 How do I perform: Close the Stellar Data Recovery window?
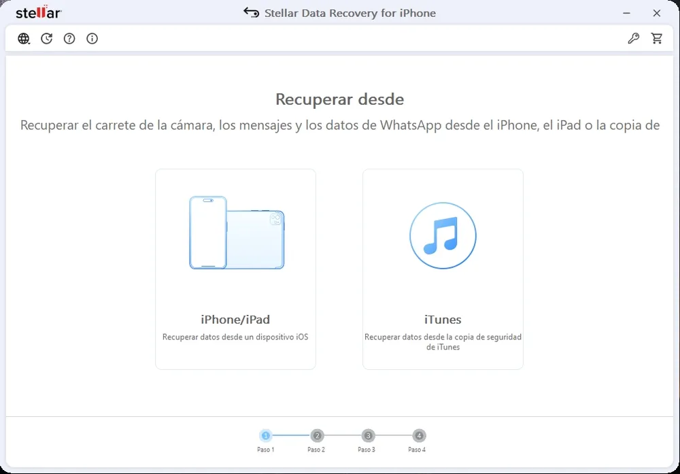click(x=657, y=13)
